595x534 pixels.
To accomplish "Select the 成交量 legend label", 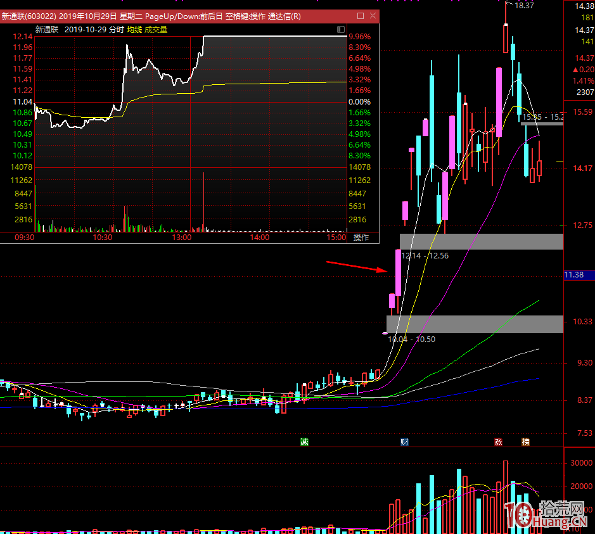I will pos(156,30).
